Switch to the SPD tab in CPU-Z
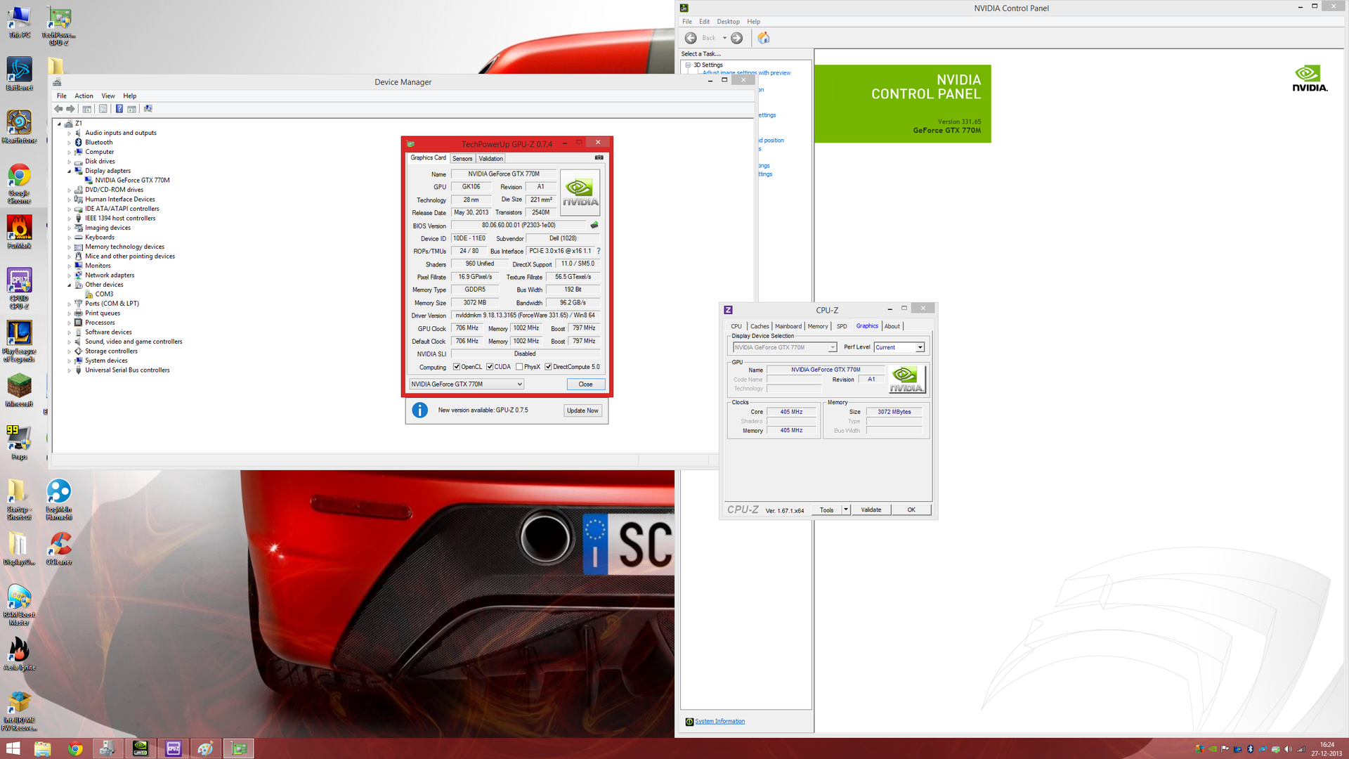1349x759 pixels. [x=841, y=326]
